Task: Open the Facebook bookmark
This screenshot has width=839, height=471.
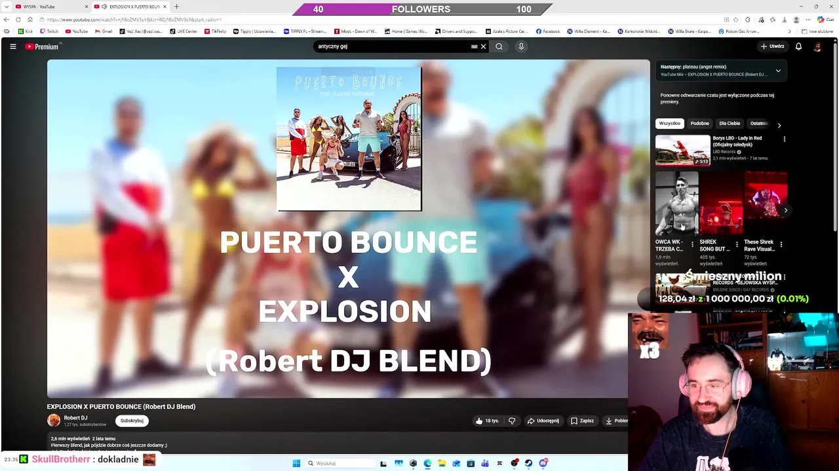Action: point(548,31)
